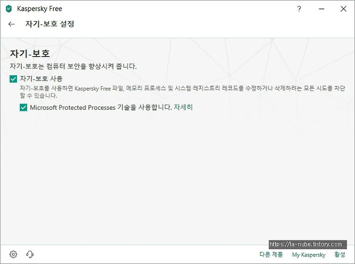Click the '자기-보호는 컴퓨터 보안을 향상시켜 줍니다.' text
Image resolution: width=355 pixels, height=264 pixels.
73,66
